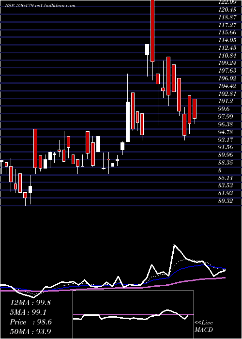Click the tallest red candlestick at chart top

click(x=152, y=31)
